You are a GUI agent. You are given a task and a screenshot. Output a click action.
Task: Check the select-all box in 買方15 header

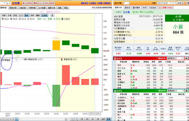click(115, 62)
